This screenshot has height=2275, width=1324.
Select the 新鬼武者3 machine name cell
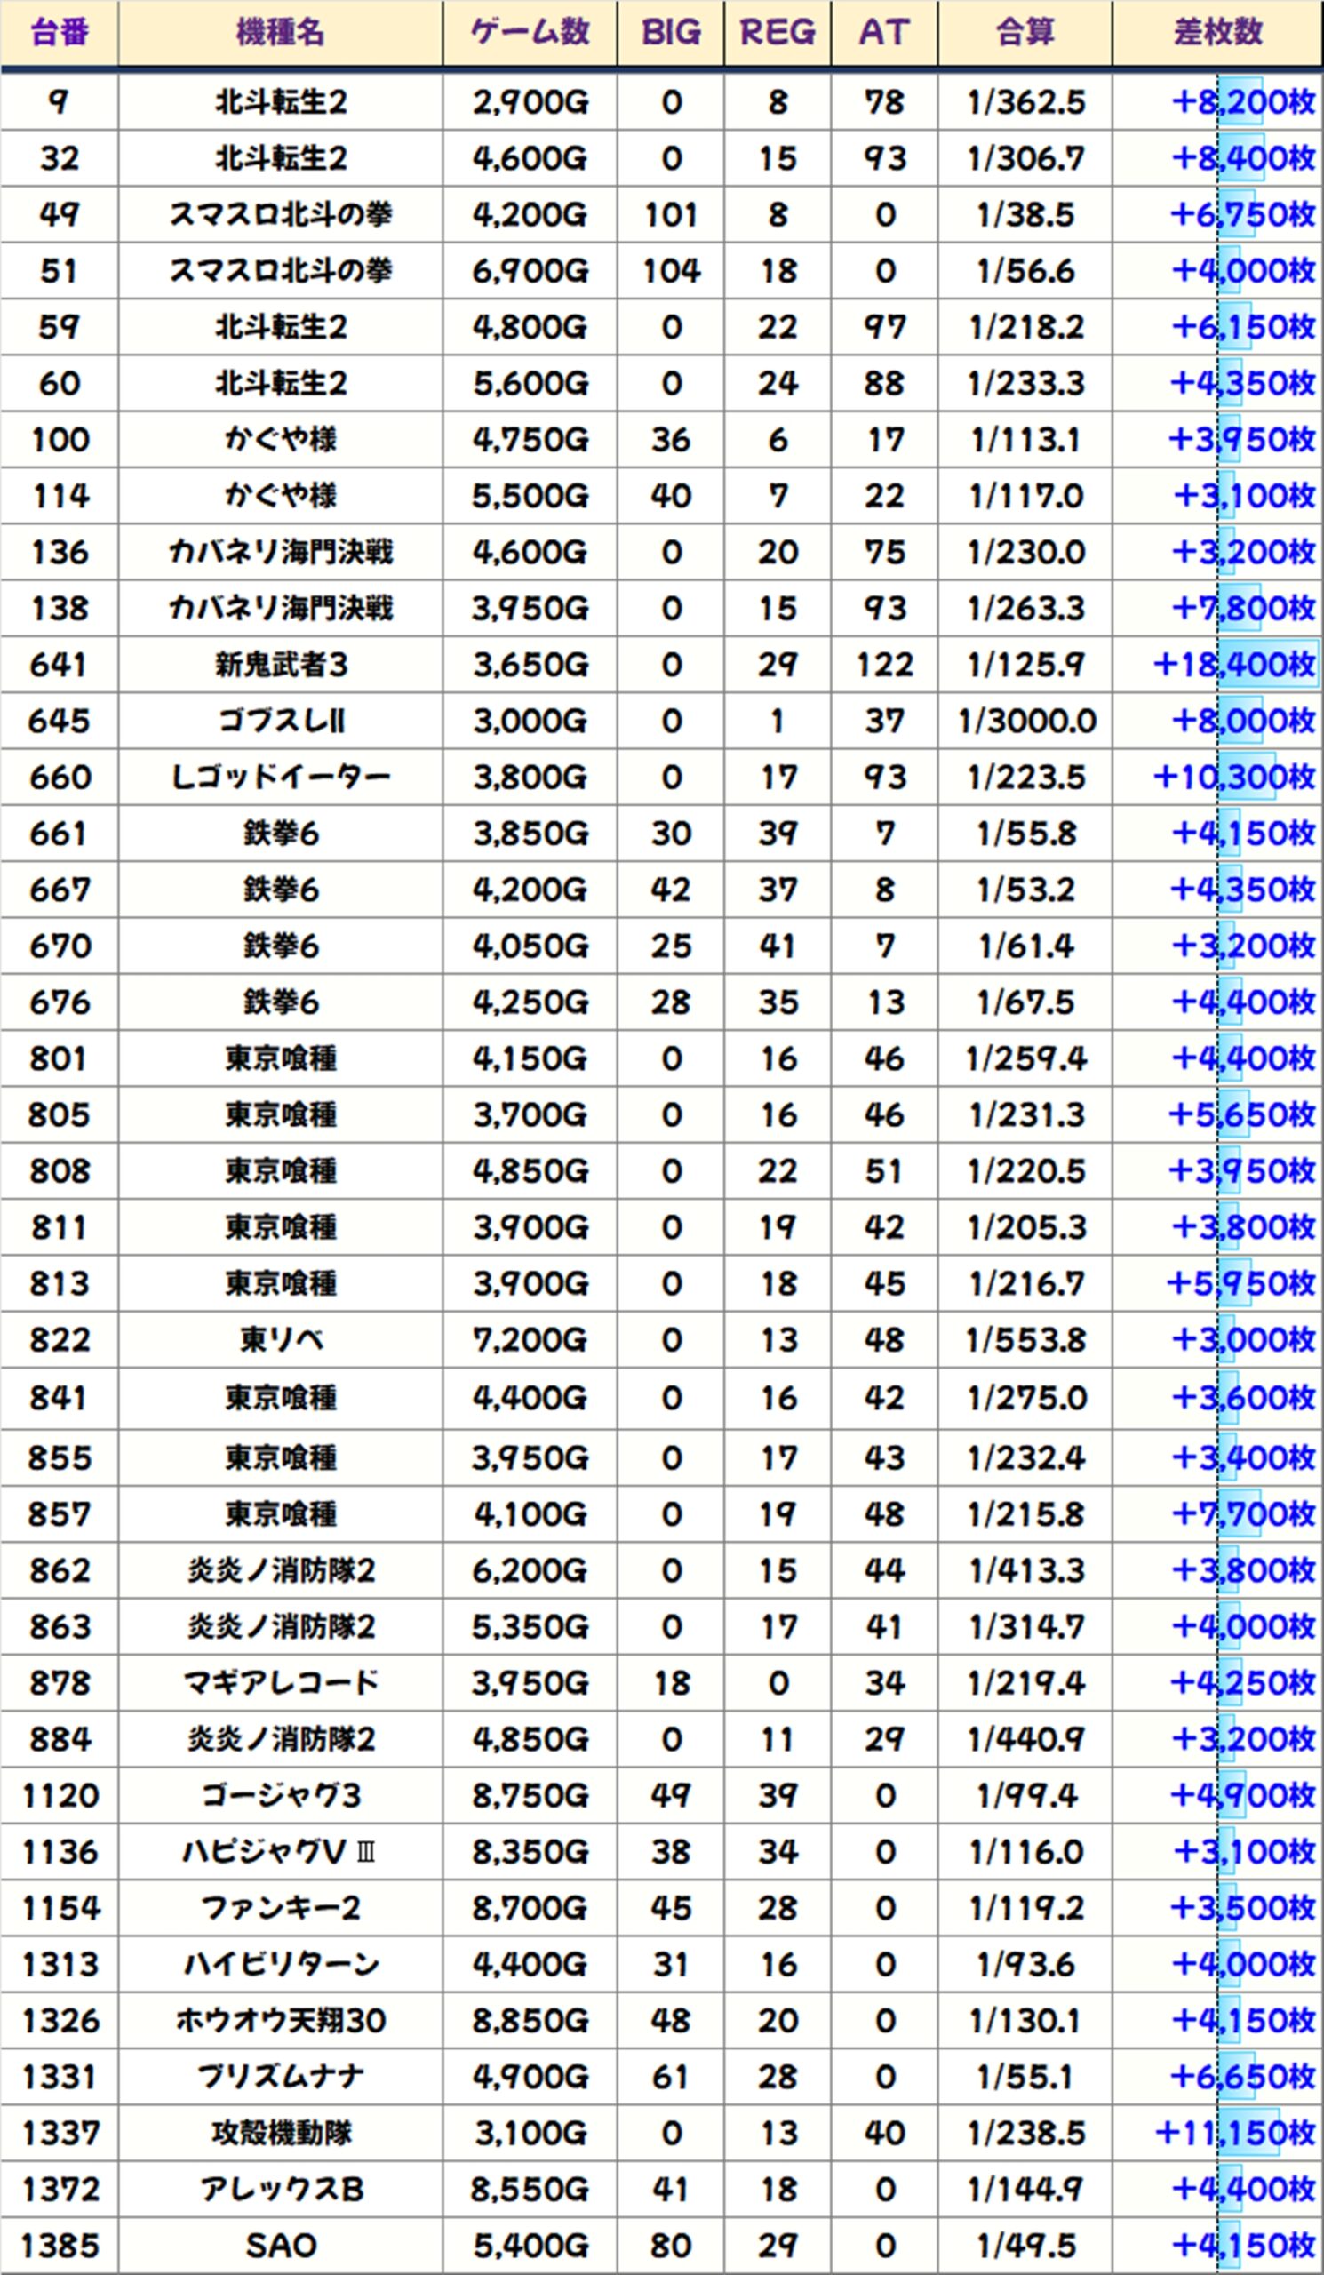280,666
